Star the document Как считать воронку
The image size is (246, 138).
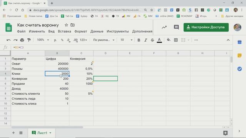click(x=66, y=25)
